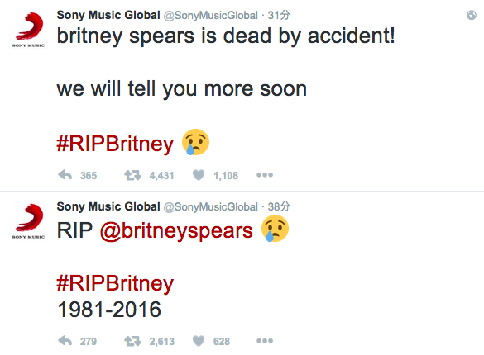484x355 pixels.
Task: Reply to the 'dead by accident' tweet
Action: point(65,175)
